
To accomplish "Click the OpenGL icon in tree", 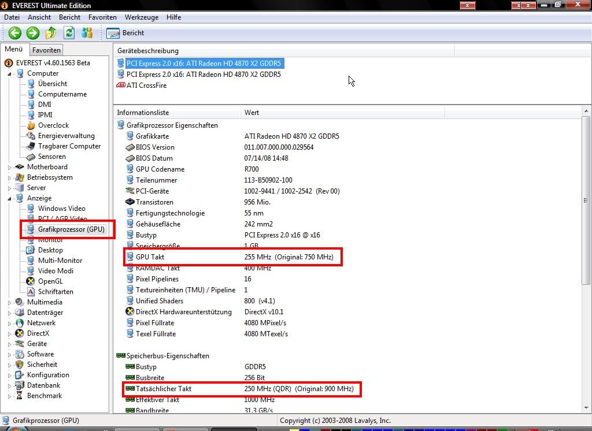I will click(x=31, y=281).
